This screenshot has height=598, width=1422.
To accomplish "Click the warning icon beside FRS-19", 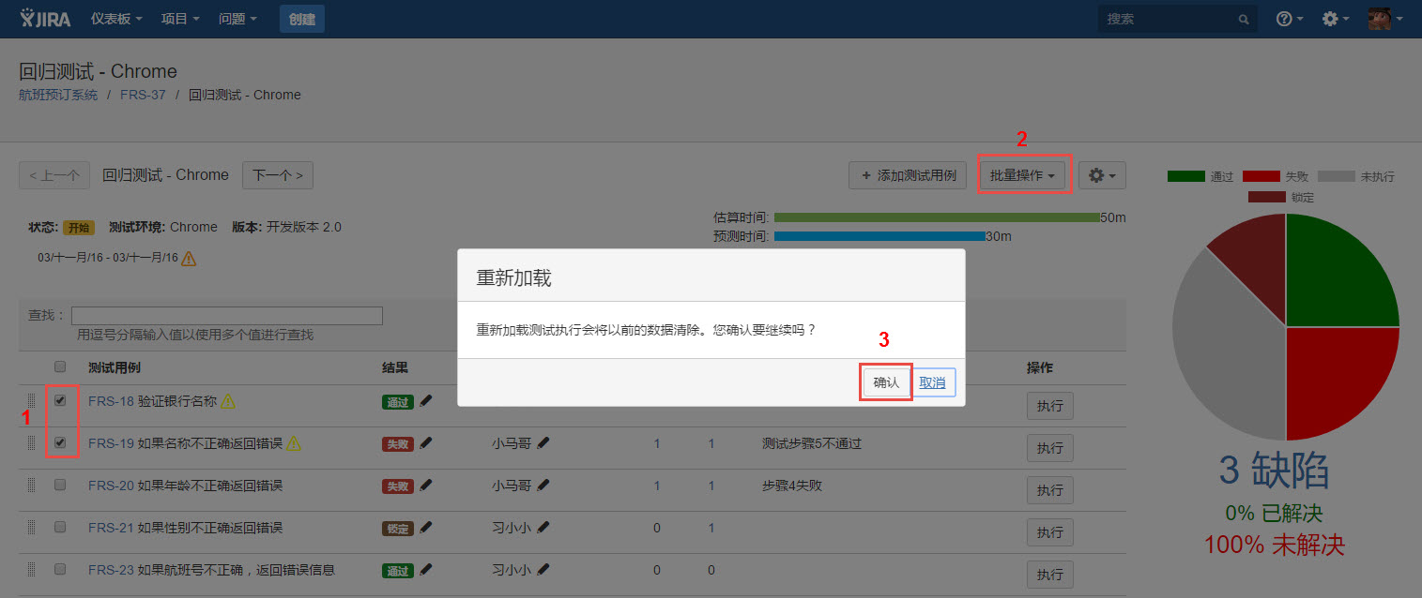I will click(x=294, y=443).
